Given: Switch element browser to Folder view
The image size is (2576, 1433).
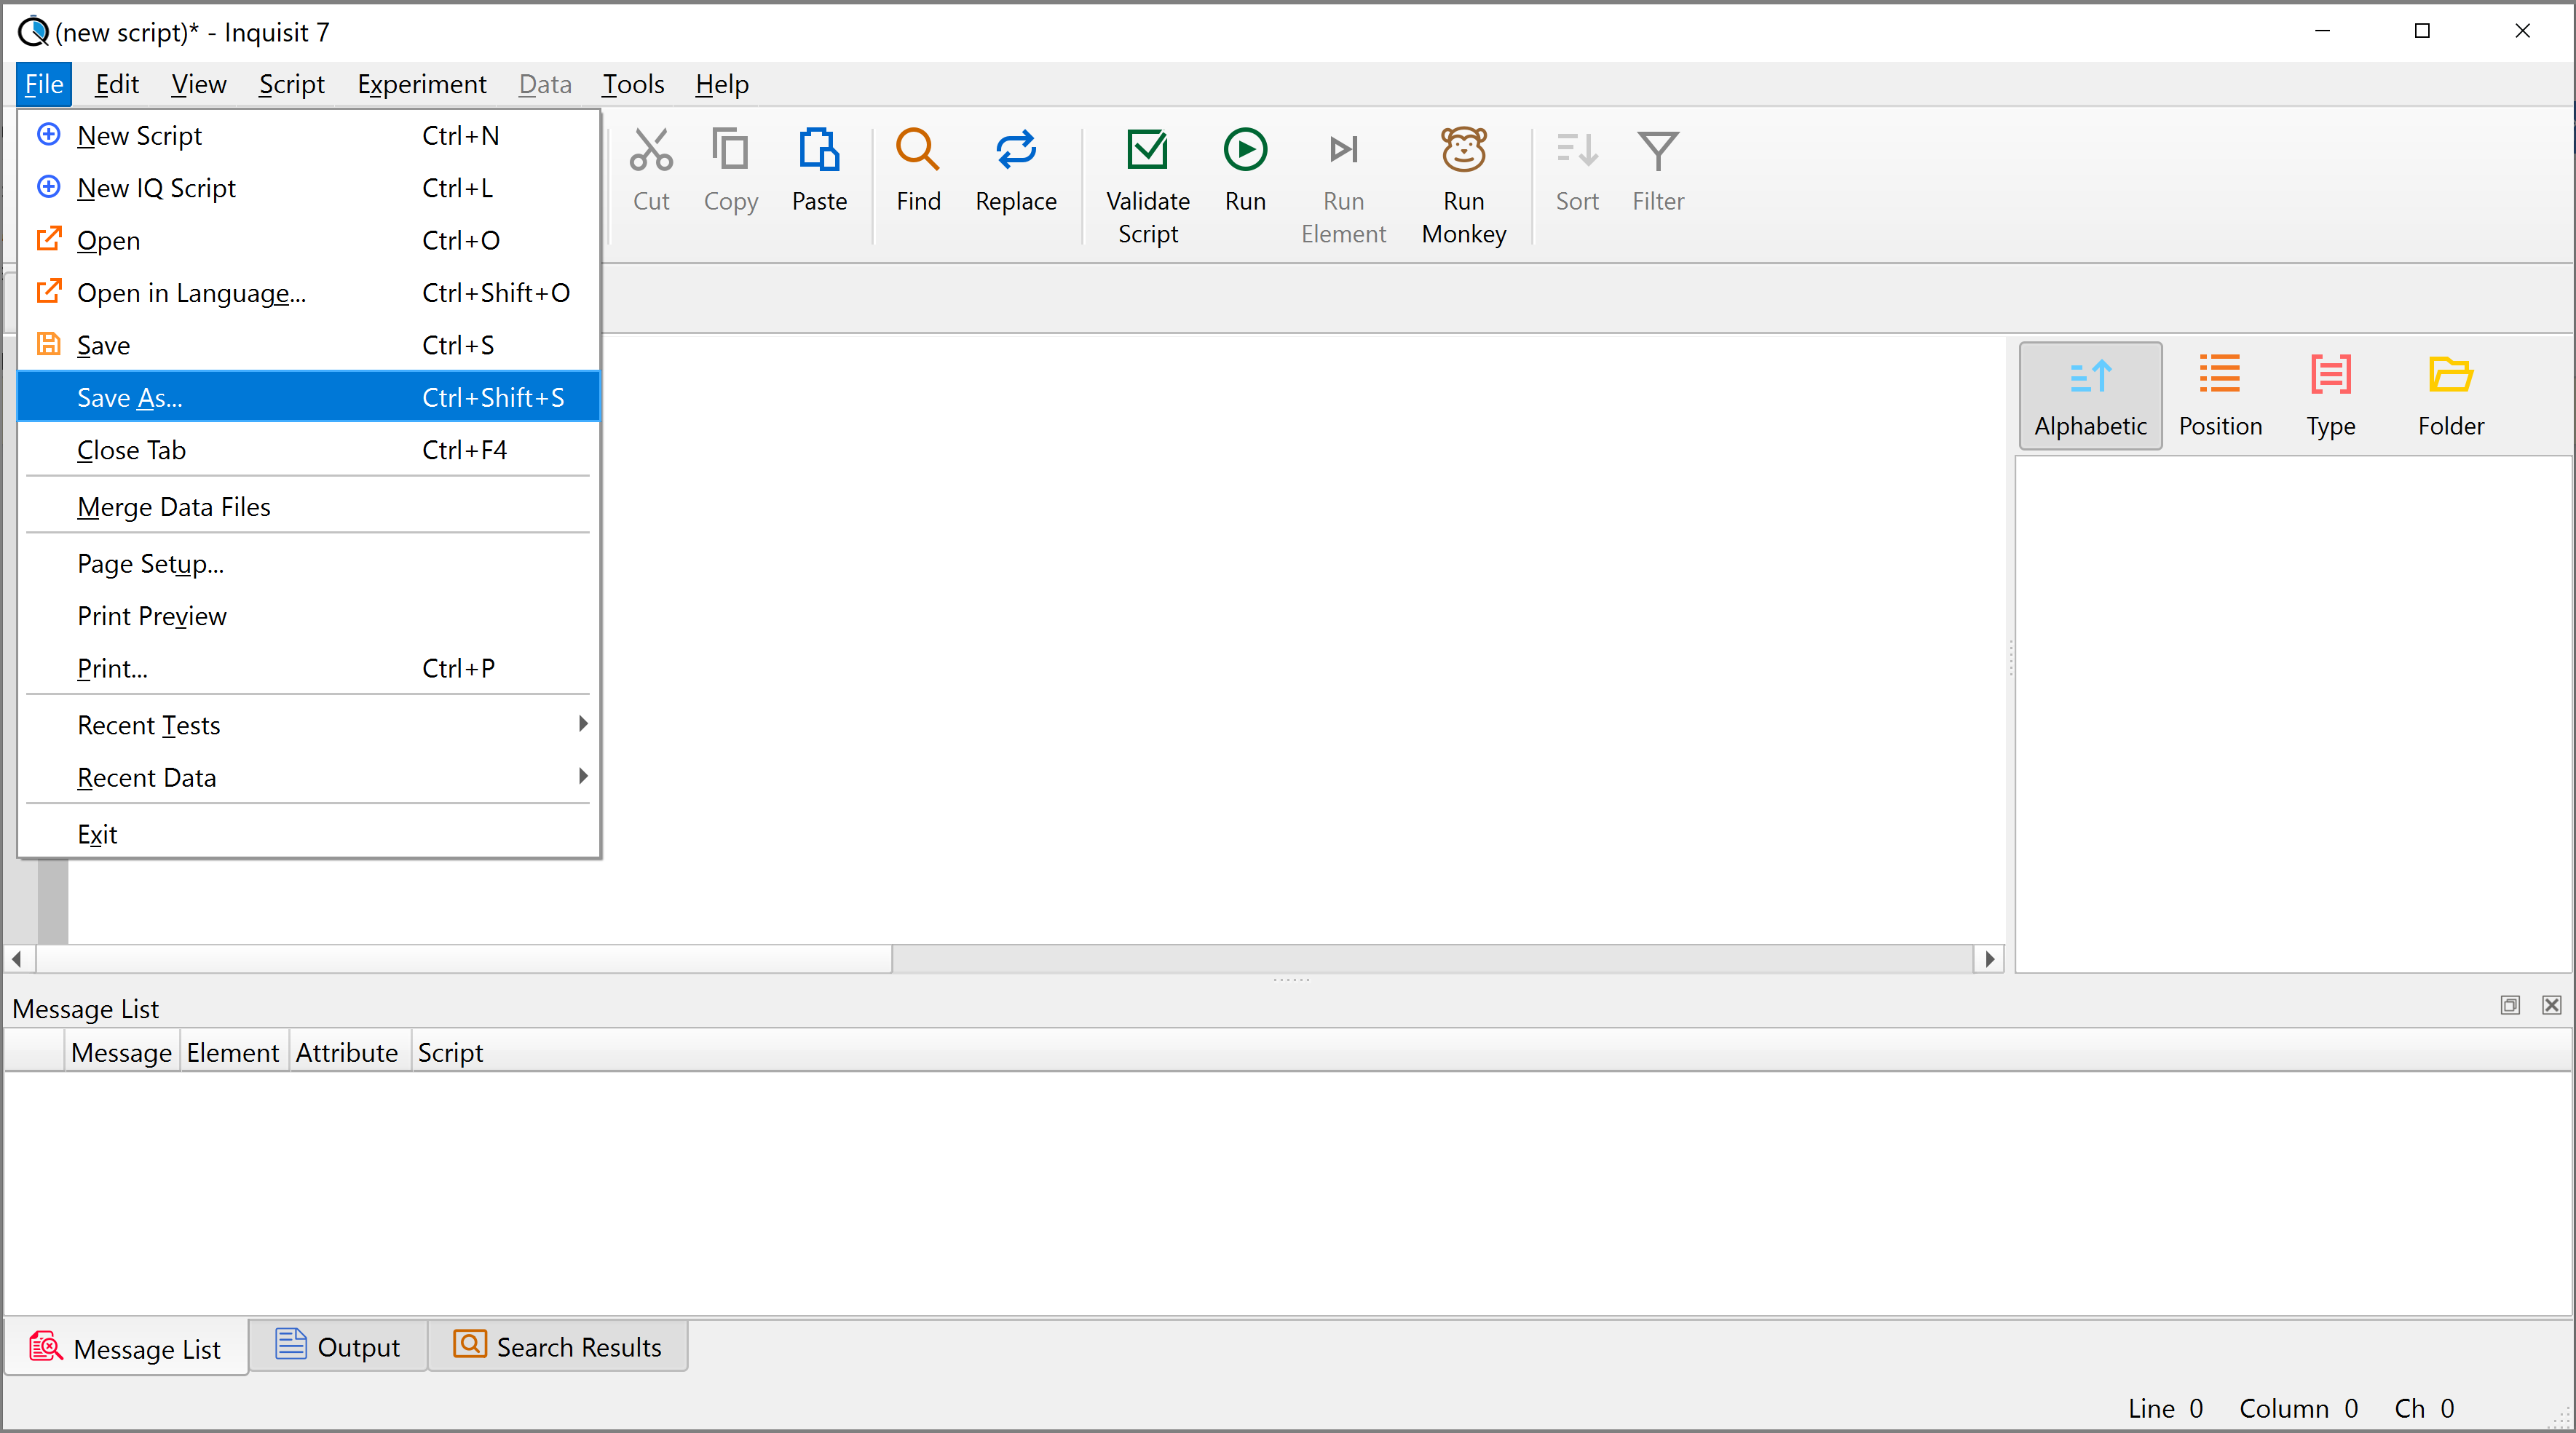Looking at the screenshot, I should pyautogui.click(x=2450, y=397).
